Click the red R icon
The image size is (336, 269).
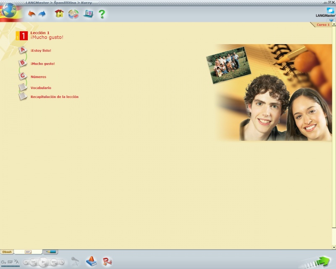pyautogui.click(x=107, y=261)
